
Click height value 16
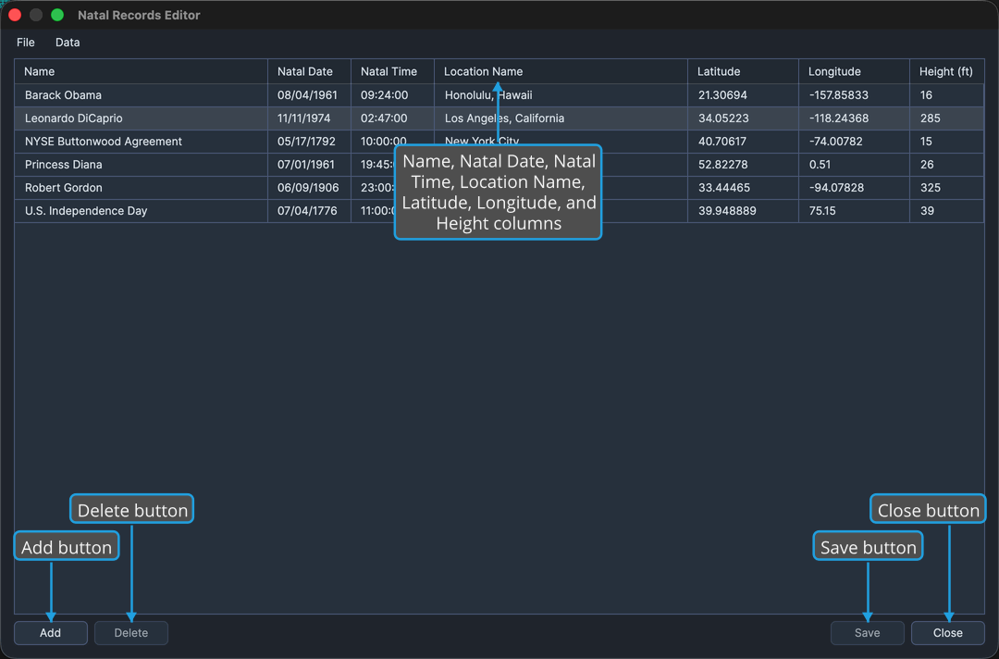pos(947,95)
